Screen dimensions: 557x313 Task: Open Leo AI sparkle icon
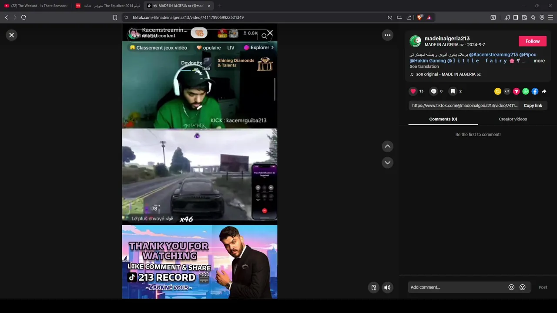point(533,17)
